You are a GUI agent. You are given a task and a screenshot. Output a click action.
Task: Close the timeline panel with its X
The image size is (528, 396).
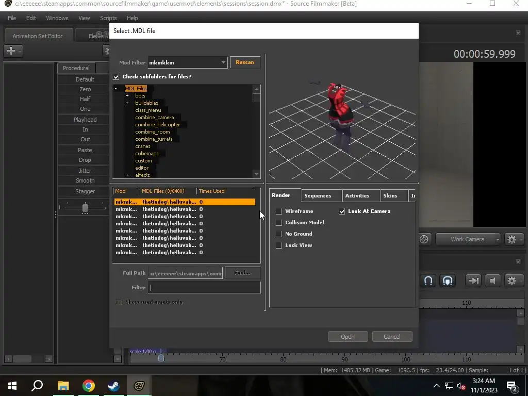tap(518, 261)
